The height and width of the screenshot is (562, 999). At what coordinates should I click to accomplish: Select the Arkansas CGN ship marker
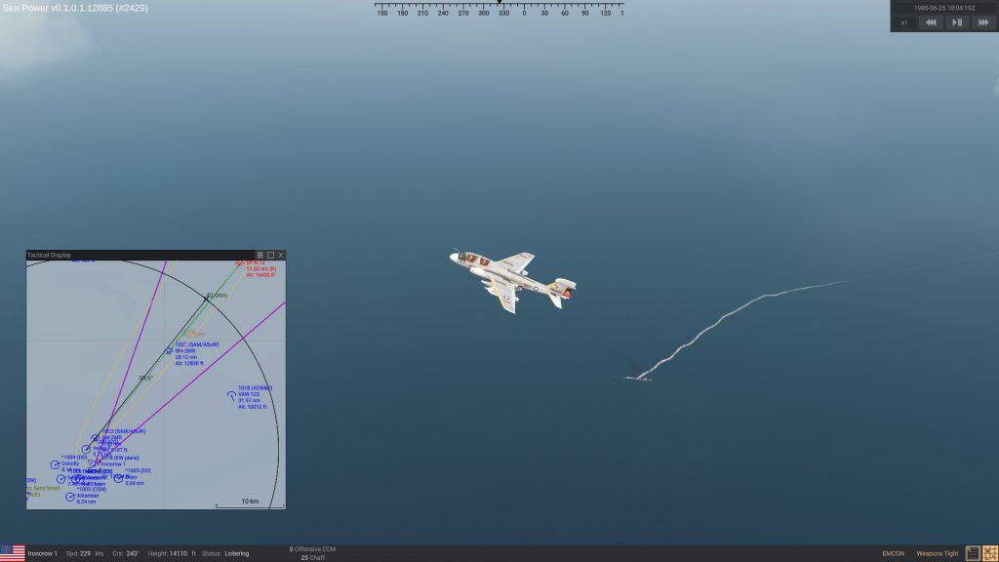tap(70, 497)
